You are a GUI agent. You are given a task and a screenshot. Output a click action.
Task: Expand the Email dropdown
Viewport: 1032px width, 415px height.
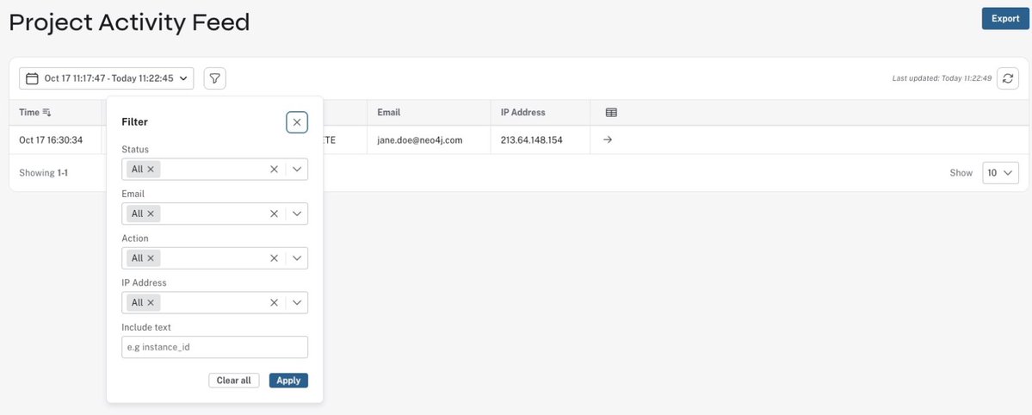[x=297, y=214]
